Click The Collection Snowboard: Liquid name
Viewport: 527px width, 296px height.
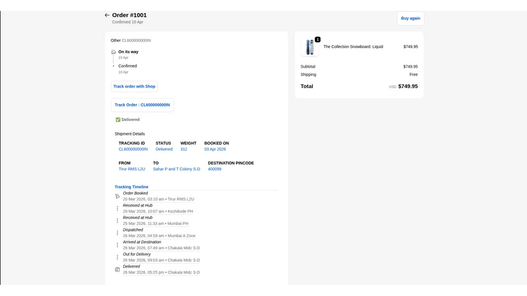coord(353,47)
